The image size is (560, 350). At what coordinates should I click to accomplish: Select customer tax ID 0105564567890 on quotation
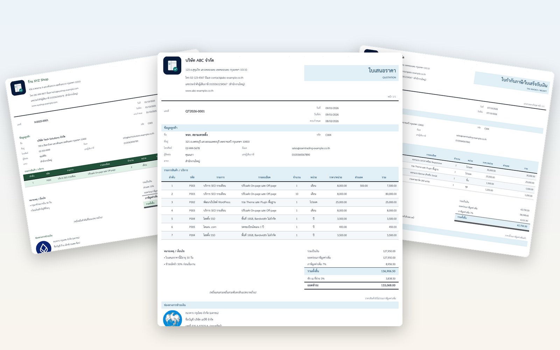pos(301,155)
